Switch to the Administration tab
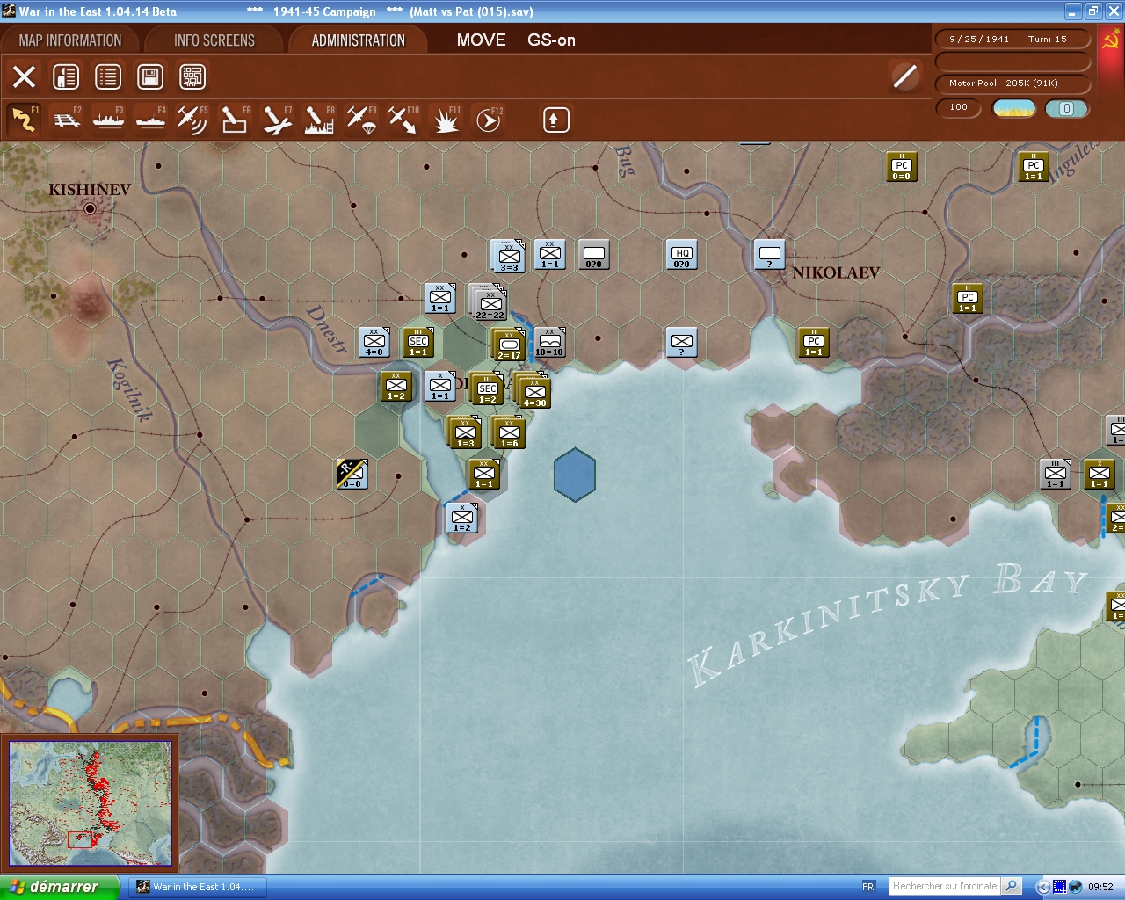Screen dimensions: 1125x900 pyautogui.click(x=359, y=40)
